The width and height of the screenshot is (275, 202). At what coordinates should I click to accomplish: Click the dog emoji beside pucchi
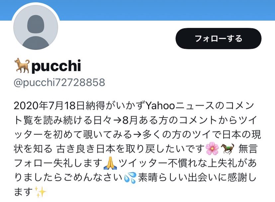pos(22,65)
